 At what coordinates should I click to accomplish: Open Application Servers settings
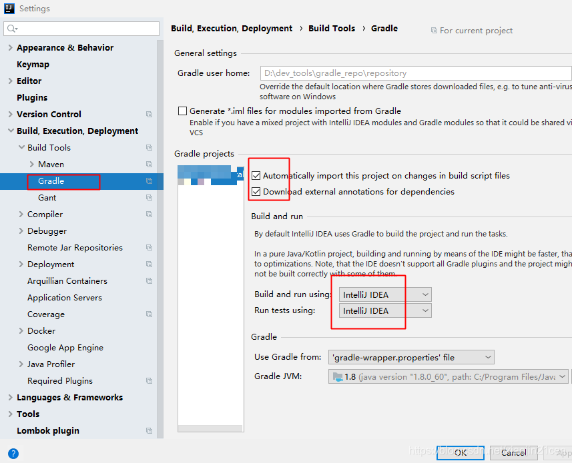[65, 298]
